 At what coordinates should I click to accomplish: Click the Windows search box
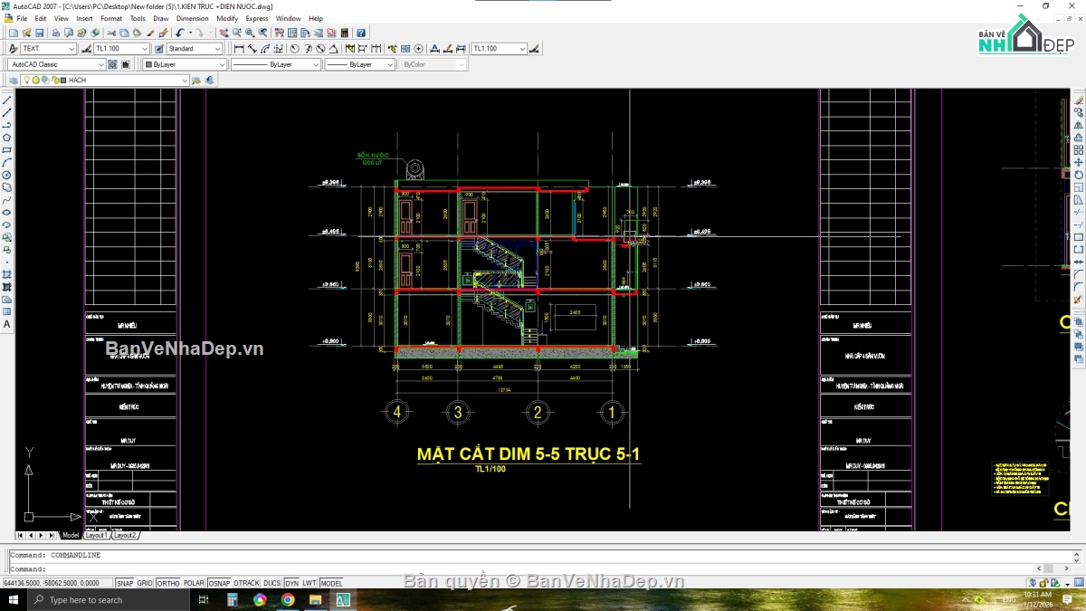pos(110,600)
